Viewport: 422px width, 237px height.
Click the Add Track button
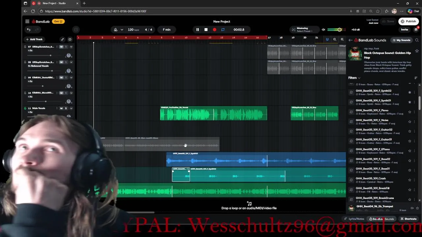pyautogui.click(x=34, y=39)
